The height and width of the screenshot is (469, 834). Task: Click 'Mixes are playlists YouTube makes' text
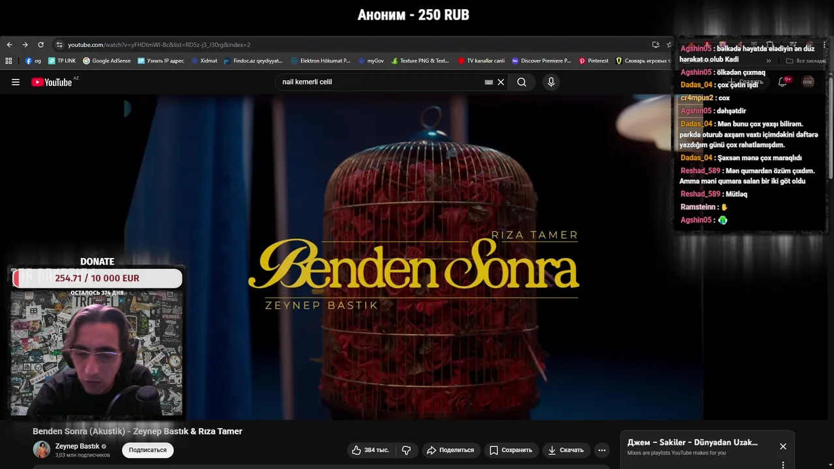point(676,453)
